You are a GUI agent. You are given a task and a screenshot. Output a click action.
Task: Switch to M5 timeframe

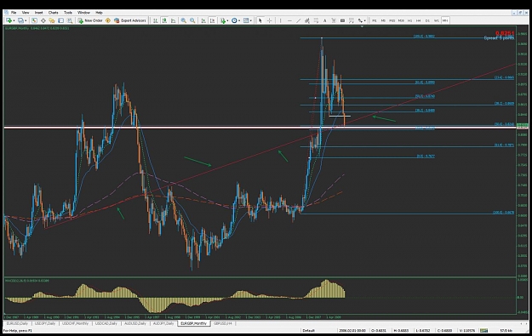point(383,20)
